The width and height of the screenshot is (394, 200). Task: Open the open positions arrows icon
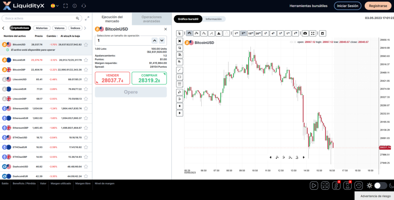click(x=336, y=185)
